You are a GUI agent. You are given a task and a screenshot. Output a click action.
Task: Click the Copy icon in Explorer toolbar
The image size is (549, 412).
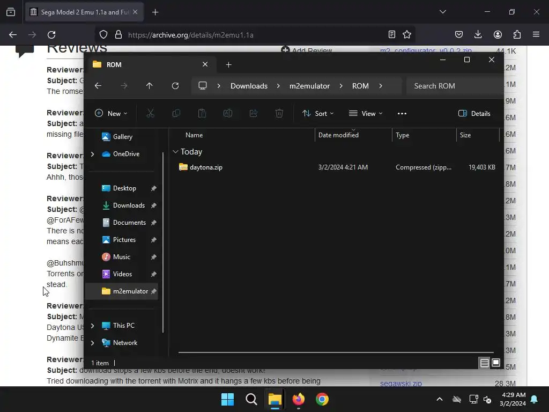click(x=176, y=113)
